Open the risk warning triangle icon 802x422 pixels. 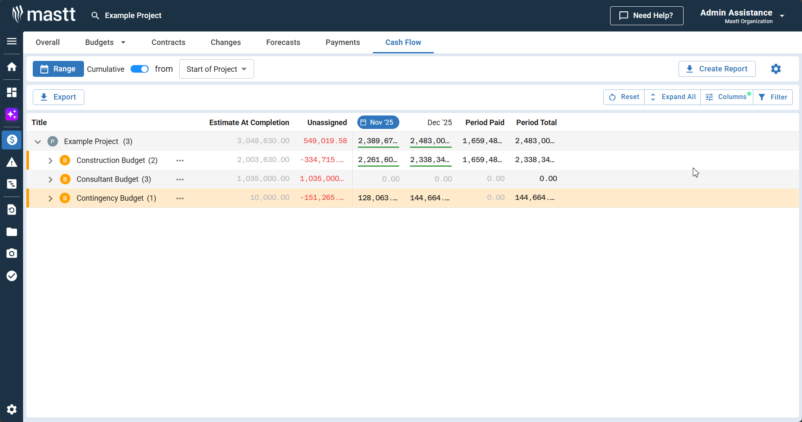click(x=12, y=163)
